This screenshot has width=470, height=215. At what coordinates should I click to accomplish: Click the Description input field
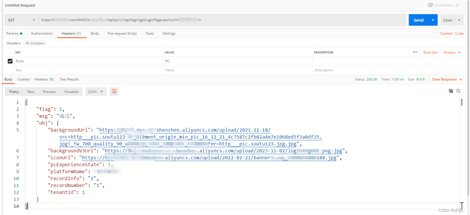[389, 70]
